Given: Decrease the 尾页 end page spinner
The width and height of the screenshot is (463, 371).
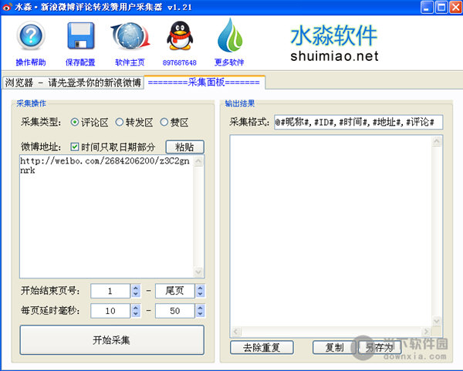Looking at the screenshot, I should tap(200, 295).
